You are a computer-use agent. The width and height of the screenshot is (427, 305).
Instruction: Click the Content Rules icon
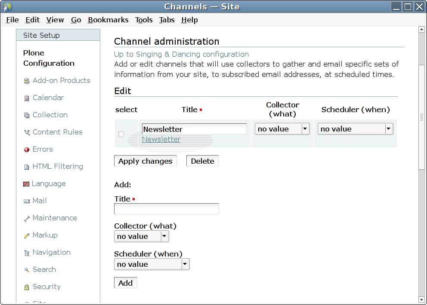(x=27, y=132)
